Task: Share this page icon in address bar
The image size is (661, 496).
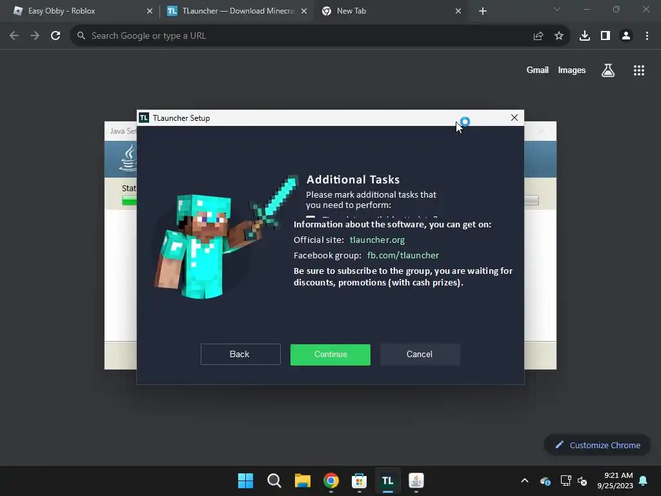Action: coord(538,36)
